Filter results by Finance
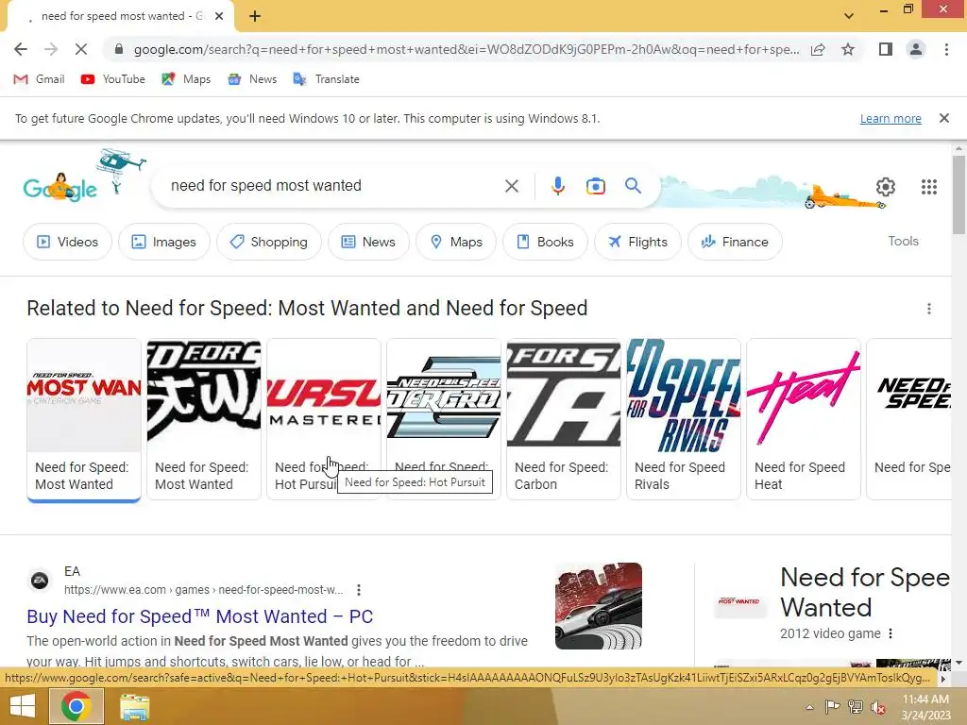 pyautogui.click(x=735, y=242)
